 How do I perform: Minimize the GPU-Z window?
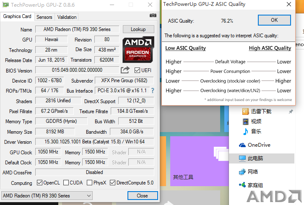(x=112, y=5)
